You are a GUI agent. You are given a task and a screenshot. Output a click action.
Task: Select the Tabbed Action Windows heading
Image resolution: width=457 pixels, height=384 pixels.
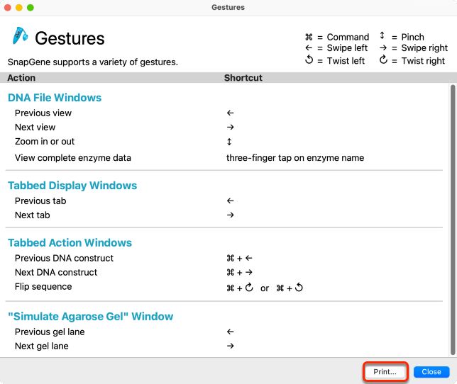[70, 243]
